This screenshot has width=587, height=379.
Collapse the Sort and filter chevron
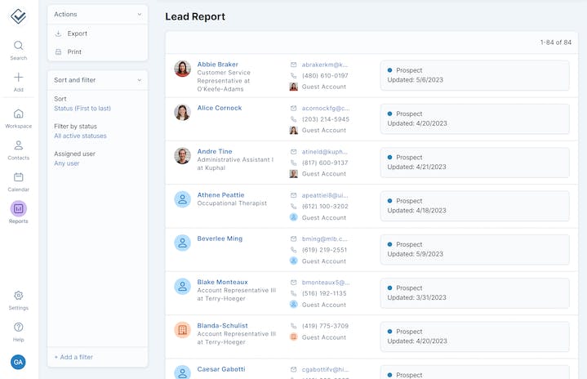tap(140, 80)
